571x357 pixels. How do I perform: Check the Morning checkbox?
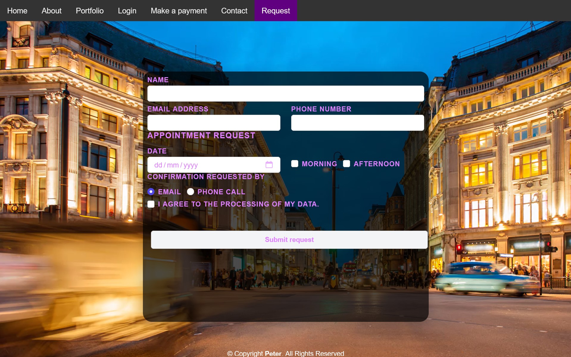(294, 164)
